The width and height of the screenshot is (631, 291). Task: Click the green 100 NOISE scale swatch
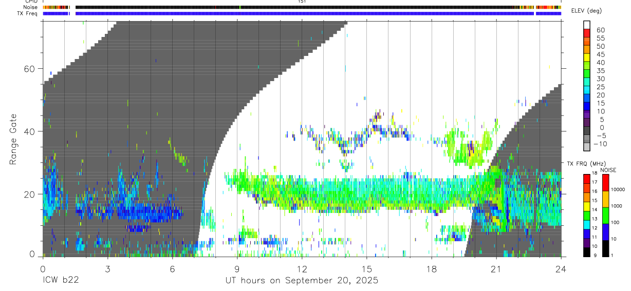[x=606, y=216]
